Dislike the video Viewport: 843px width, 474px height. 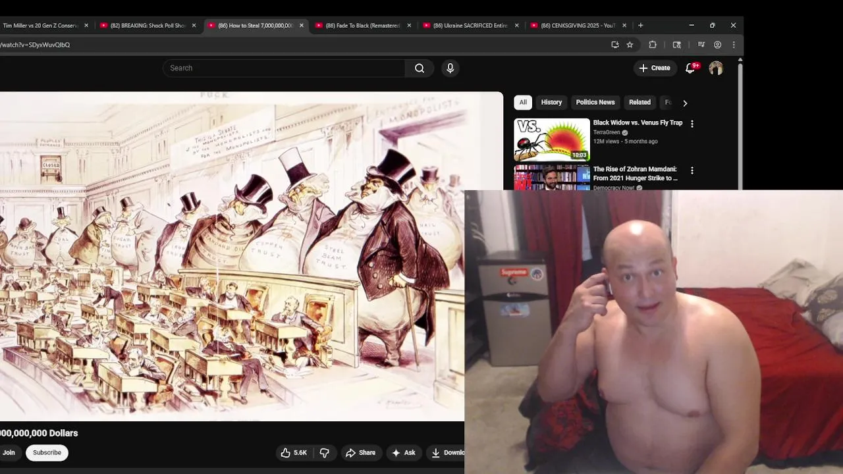point(324,453)
